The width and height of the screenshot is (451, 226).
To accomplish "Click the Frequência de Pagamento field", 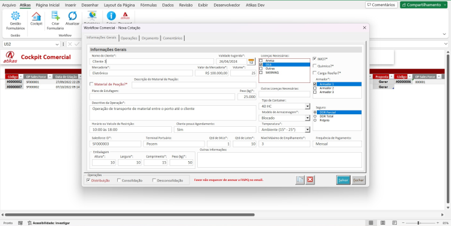I will click(x=337, y=144).
